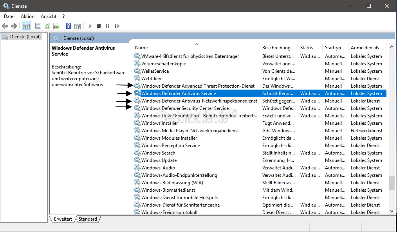This screenshot has width=397, height=232.
Task: Click the show/hide action pane icon
Action: 78,26
